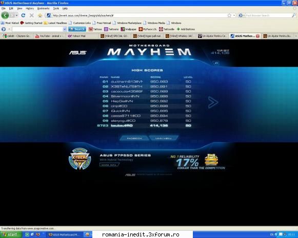The image size is (298, 238).
Task: Open the Windows Start menu
Action: 10,234
